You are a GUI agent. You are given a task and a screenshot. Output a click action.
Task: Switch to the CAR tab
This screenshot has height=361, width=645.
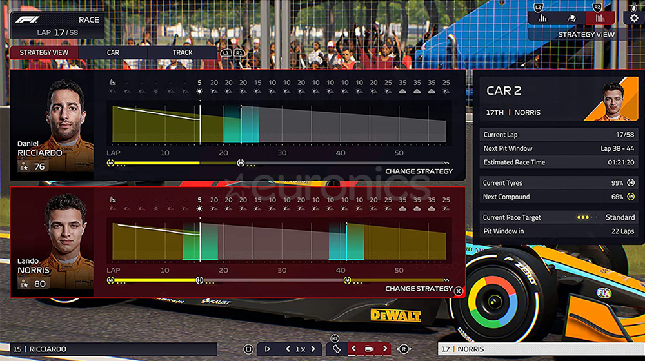(x=113, y=52)
